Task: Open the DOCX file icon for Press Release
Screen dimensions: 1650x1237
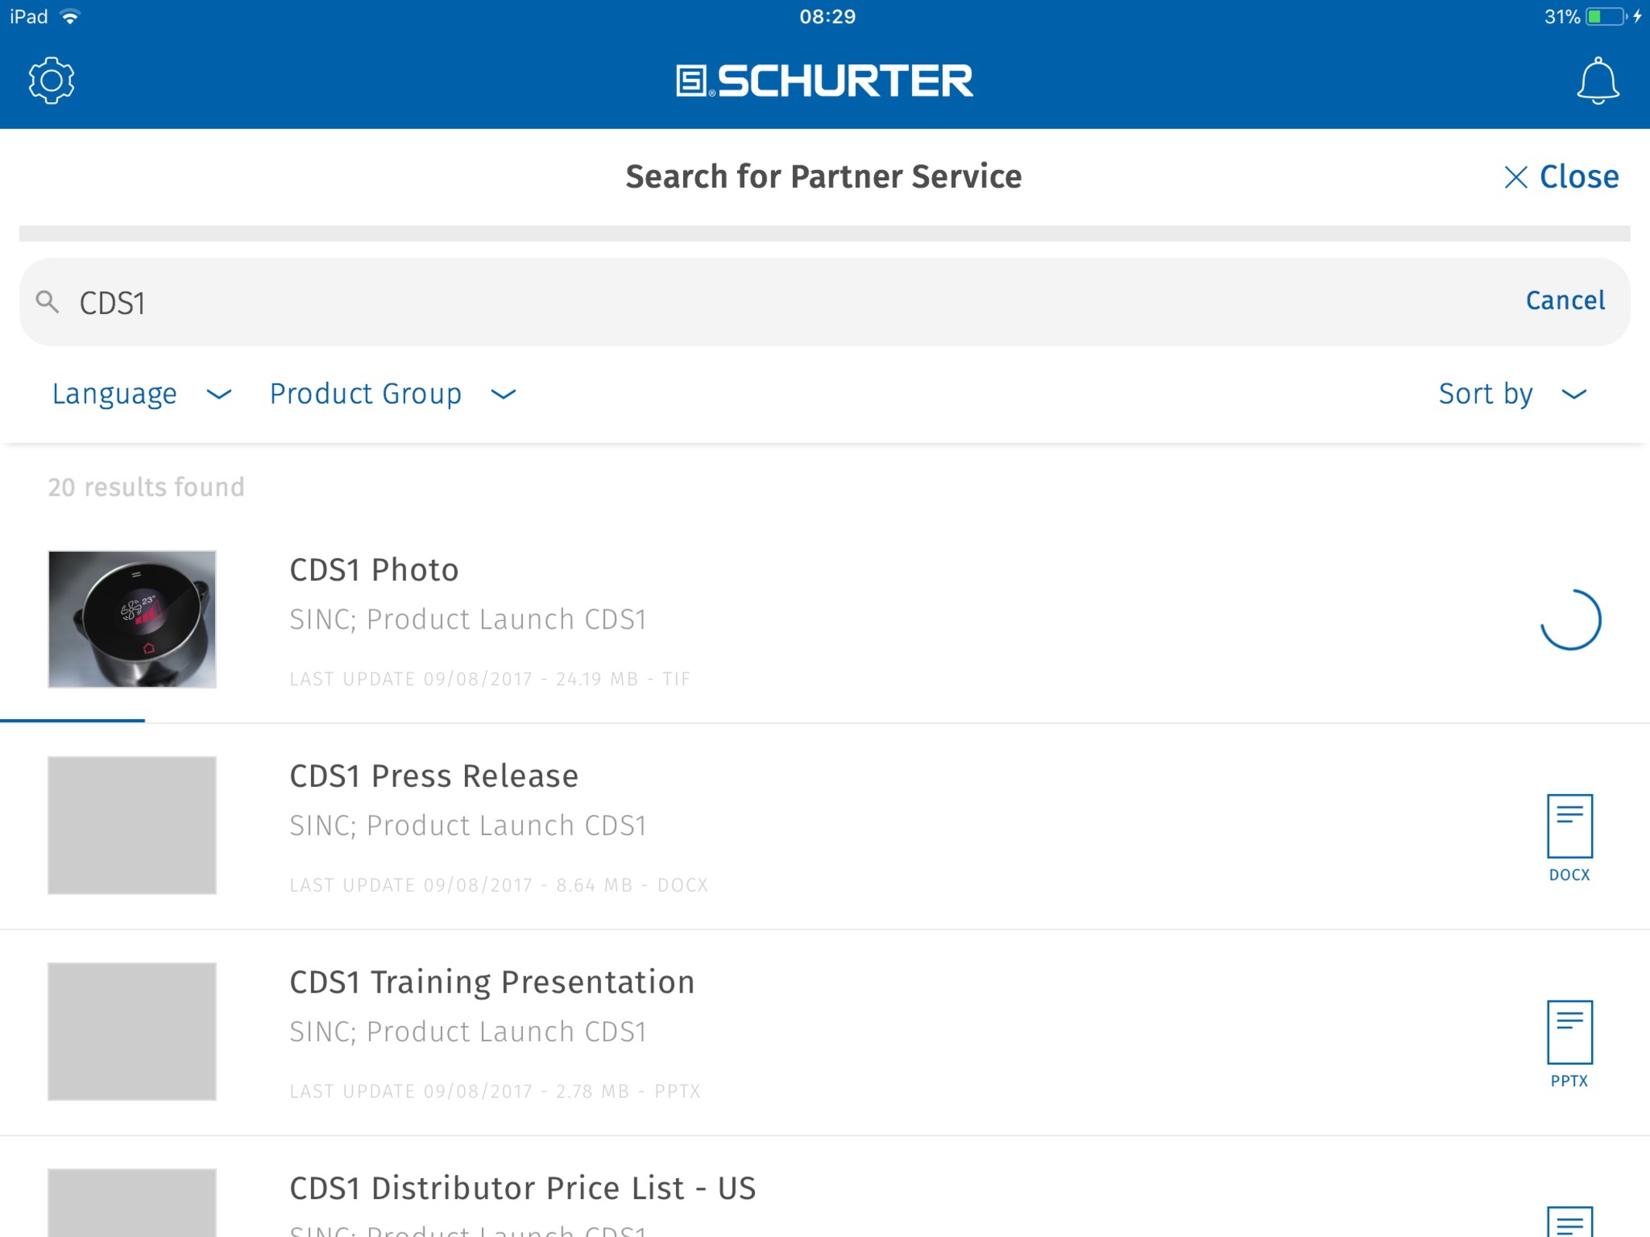Action: (1569, 837)
